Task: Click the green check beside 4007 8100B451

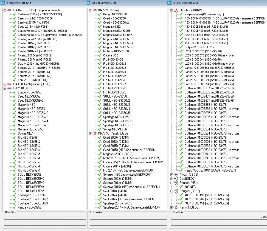Action: [181, 203]
